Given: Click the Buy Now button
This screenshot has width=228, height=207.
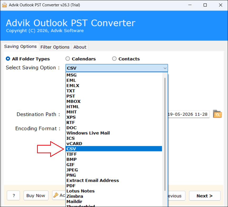Looking at the screenshot, I should (x=36, y=195).
